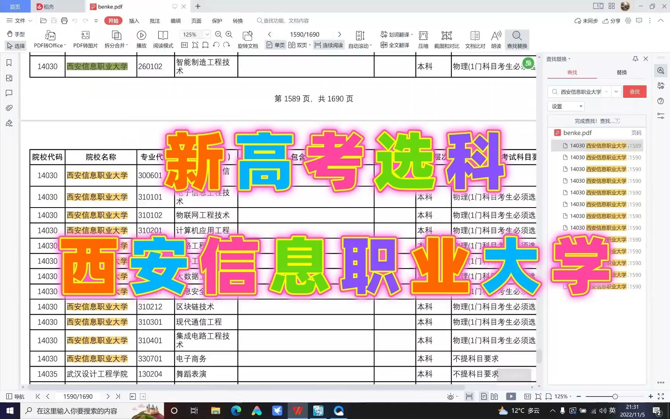Screen dimensions: 670x419
Task: Start the 朗读 read aloud feature
Action: pos(496,40)
